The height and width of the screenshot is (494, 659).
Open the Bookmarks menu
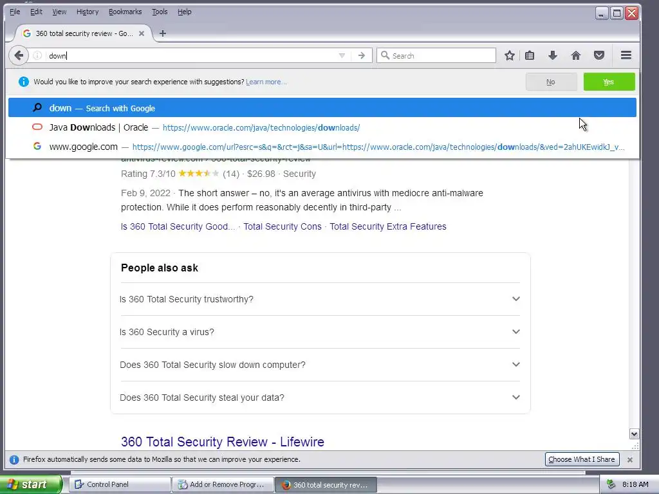(x=125, y=12)
